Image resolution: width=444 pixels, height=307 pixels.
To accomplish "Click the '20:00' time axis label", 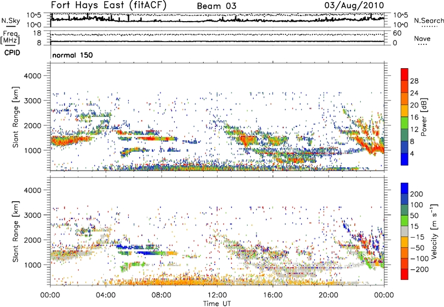I will click(329, 295).
